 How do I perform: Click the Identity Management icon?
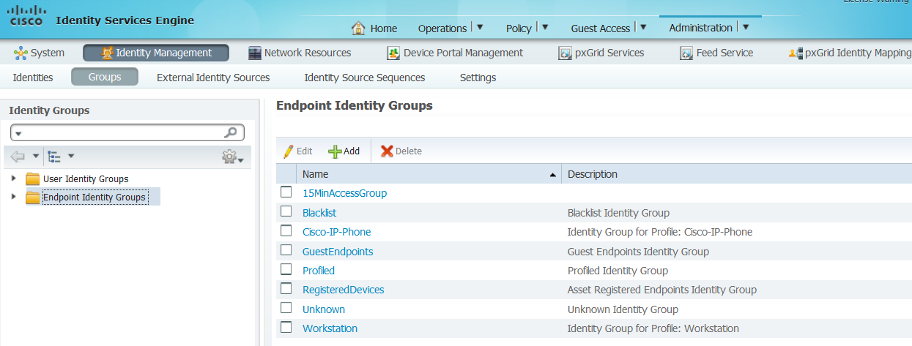[x=106, y=53]
